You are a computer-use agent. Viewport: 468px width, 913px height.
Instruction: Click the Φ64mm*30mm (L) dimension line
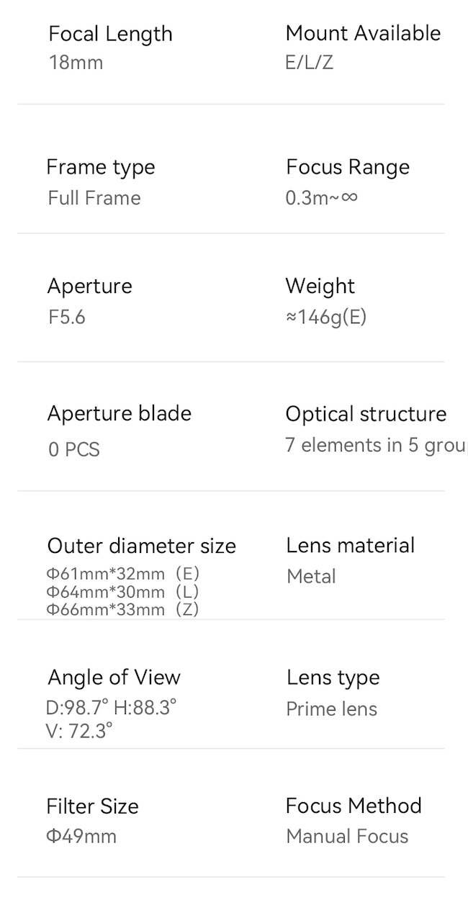click(122, 592)
